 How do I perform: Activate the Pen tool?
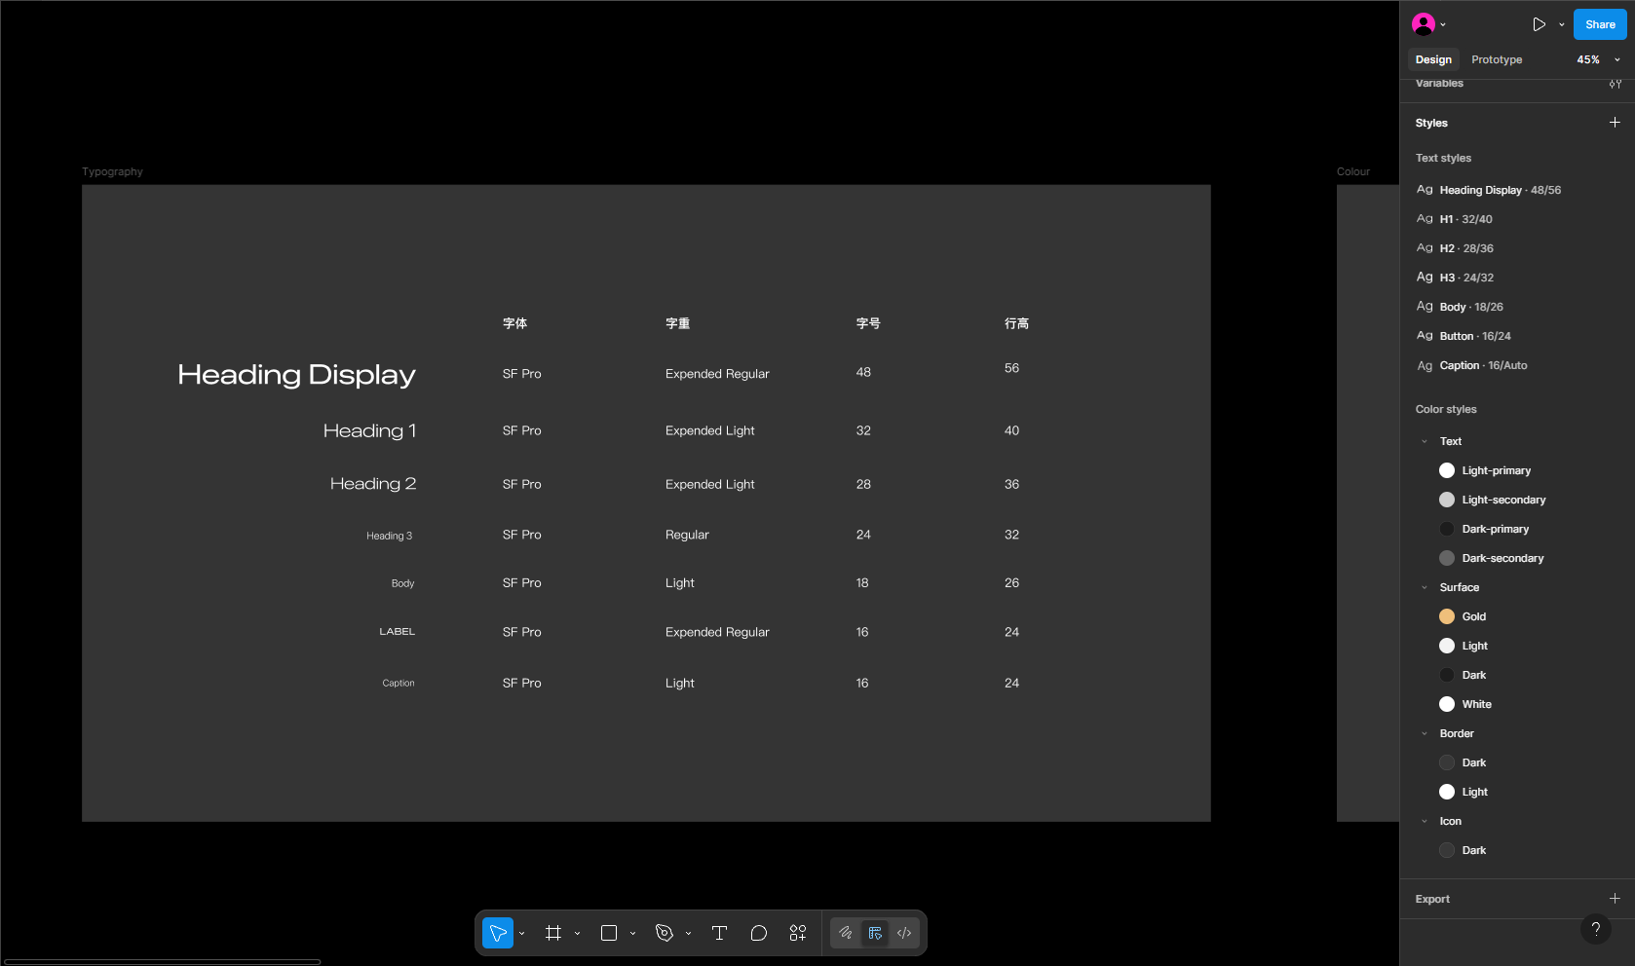pos(665,933)
